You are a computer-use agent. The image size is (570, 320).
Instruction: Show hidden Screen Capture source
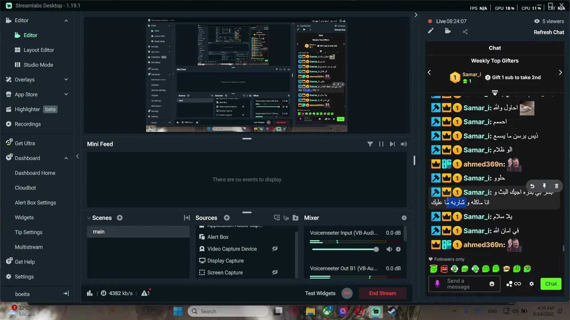pos(275,272)
